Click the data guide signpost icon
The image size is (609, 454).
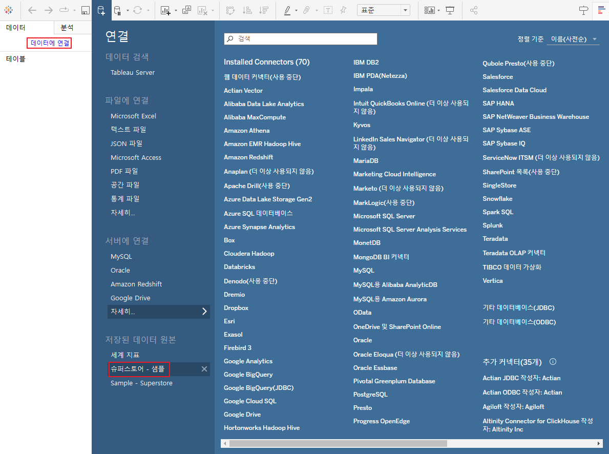(x=583, y=10)
